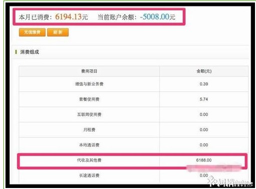Click the 金额(元) column header
Screen dimensions: 256x189
tap(204, 71)
